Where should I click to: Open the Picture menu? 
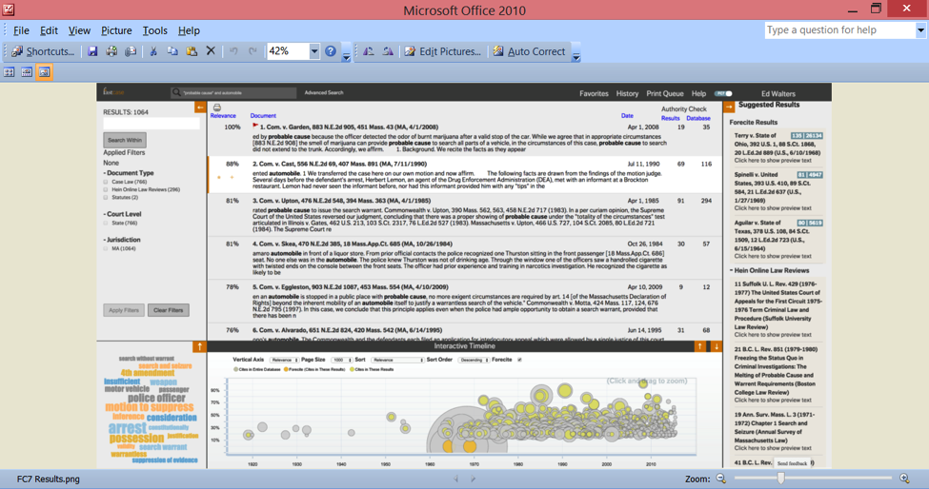116,30
